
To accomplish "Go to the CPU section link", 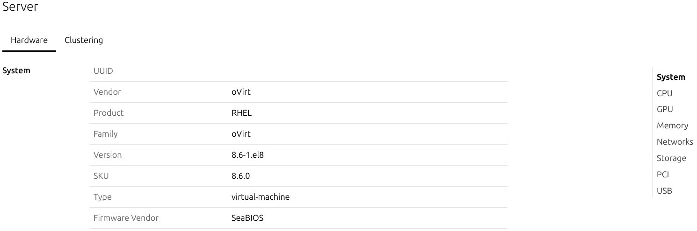I will click(664, 93).
